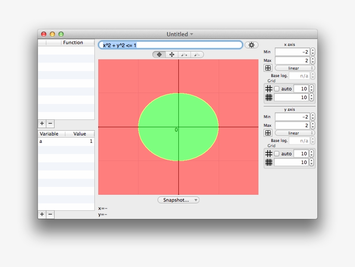Select variable row named a
This screenshot has height=267, width=355.
click(x=66, y=141)
